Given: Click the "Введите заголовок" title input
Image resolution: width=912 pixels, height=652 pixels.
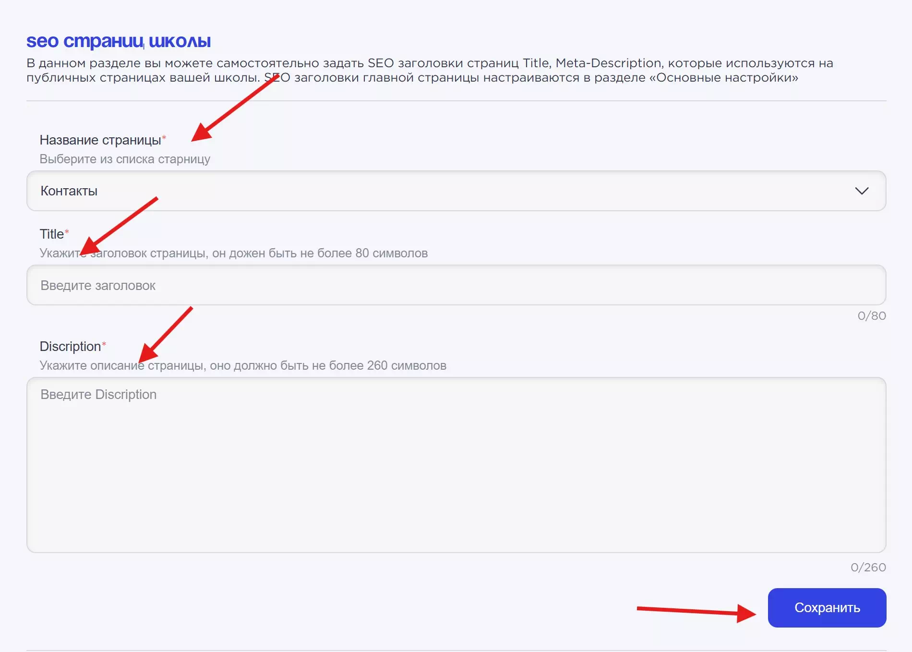Looking at the screenshot, I should coord(456,285).
